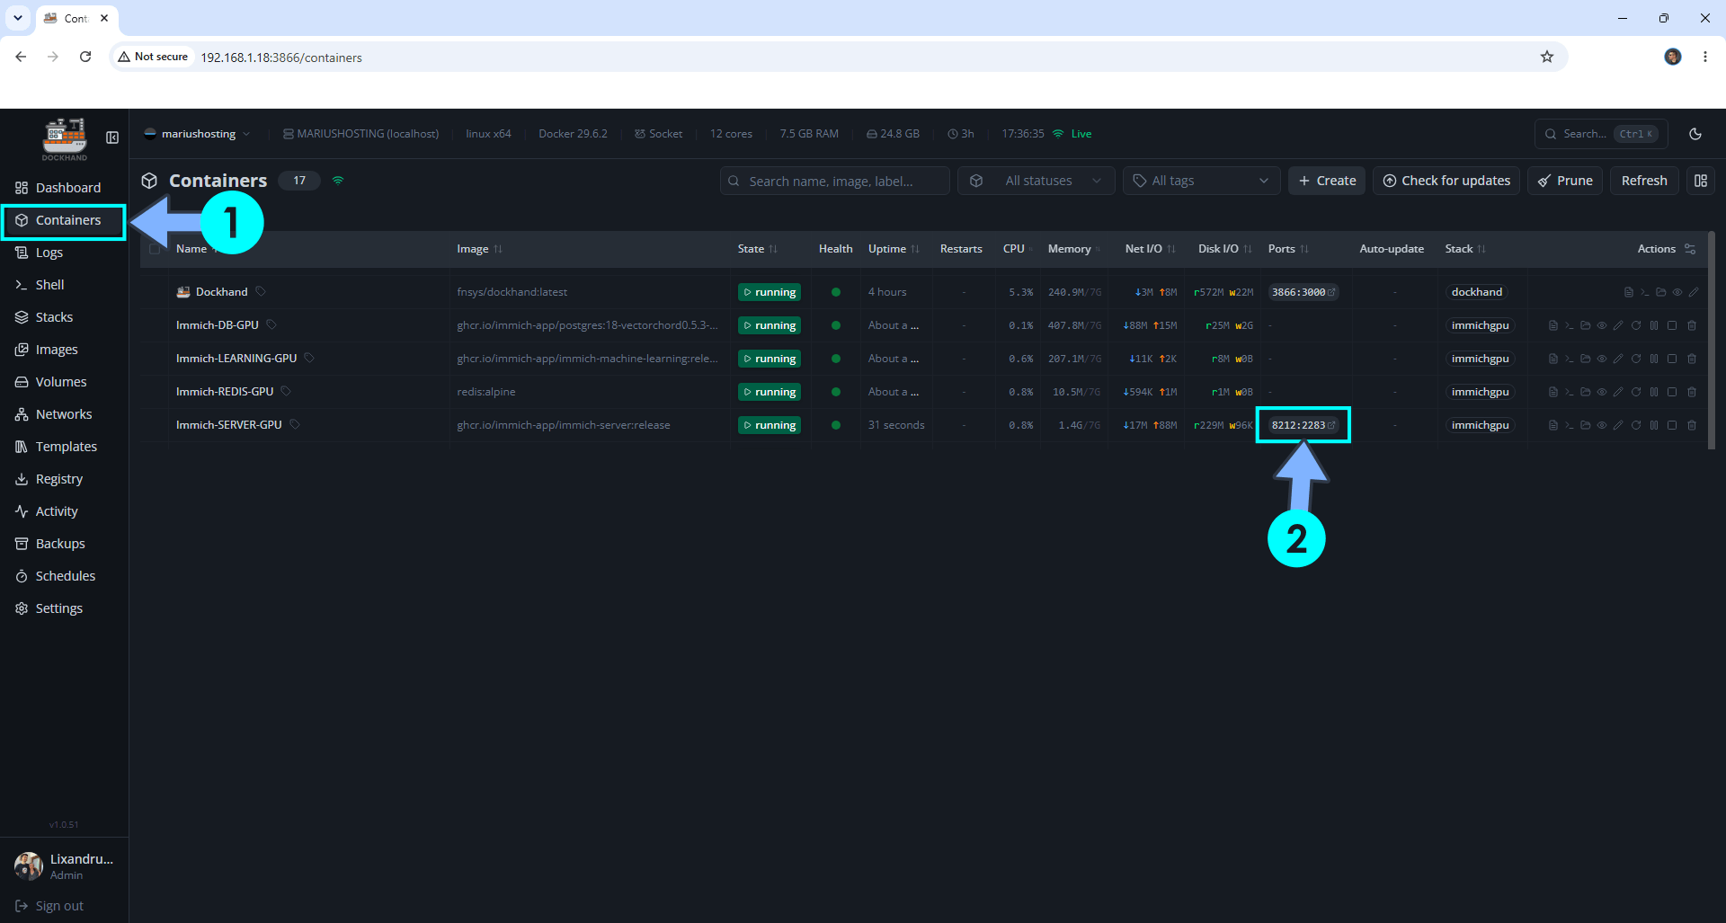Click the tag icon beside Dockhand
1726x923 pixels.
click(261, 291)
